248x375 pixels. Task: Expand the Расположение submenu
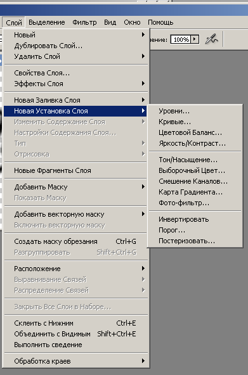pos(75,269)
